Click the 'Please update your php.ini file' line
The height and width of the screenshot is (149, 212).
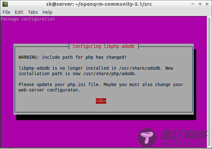(101, 85)
